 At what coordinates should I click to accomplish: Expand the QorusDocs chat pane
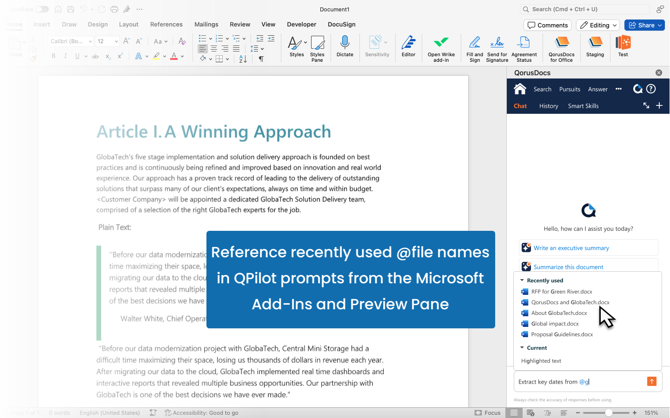coord(646,106)
